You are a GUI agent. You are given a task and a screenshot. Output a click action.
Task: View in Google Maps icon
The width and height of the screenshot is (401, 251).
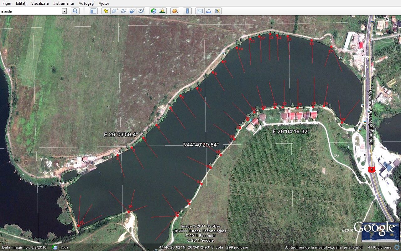tap(217, 11)
